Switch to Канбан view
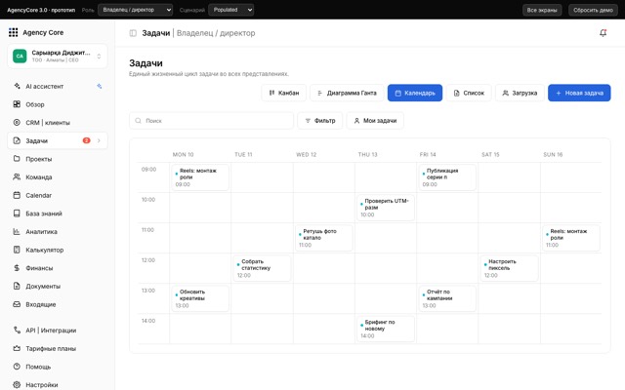 (284, 93)
